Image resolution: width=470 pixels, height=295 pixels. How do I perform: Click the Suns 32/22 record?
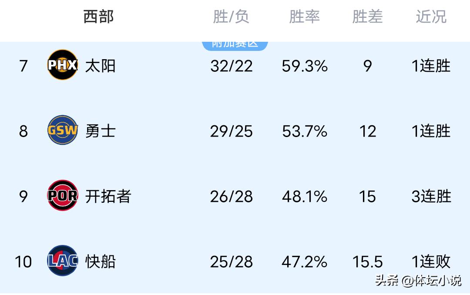click(231, 66)
